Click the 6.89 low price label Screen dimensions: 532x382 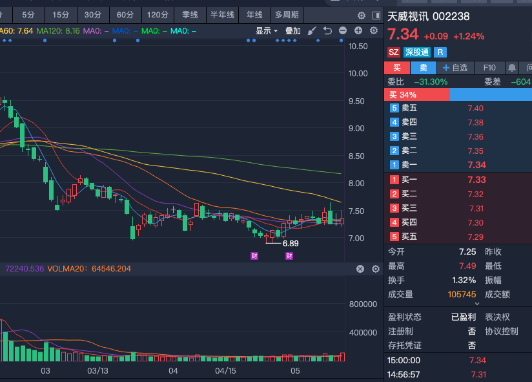(291, 244)
